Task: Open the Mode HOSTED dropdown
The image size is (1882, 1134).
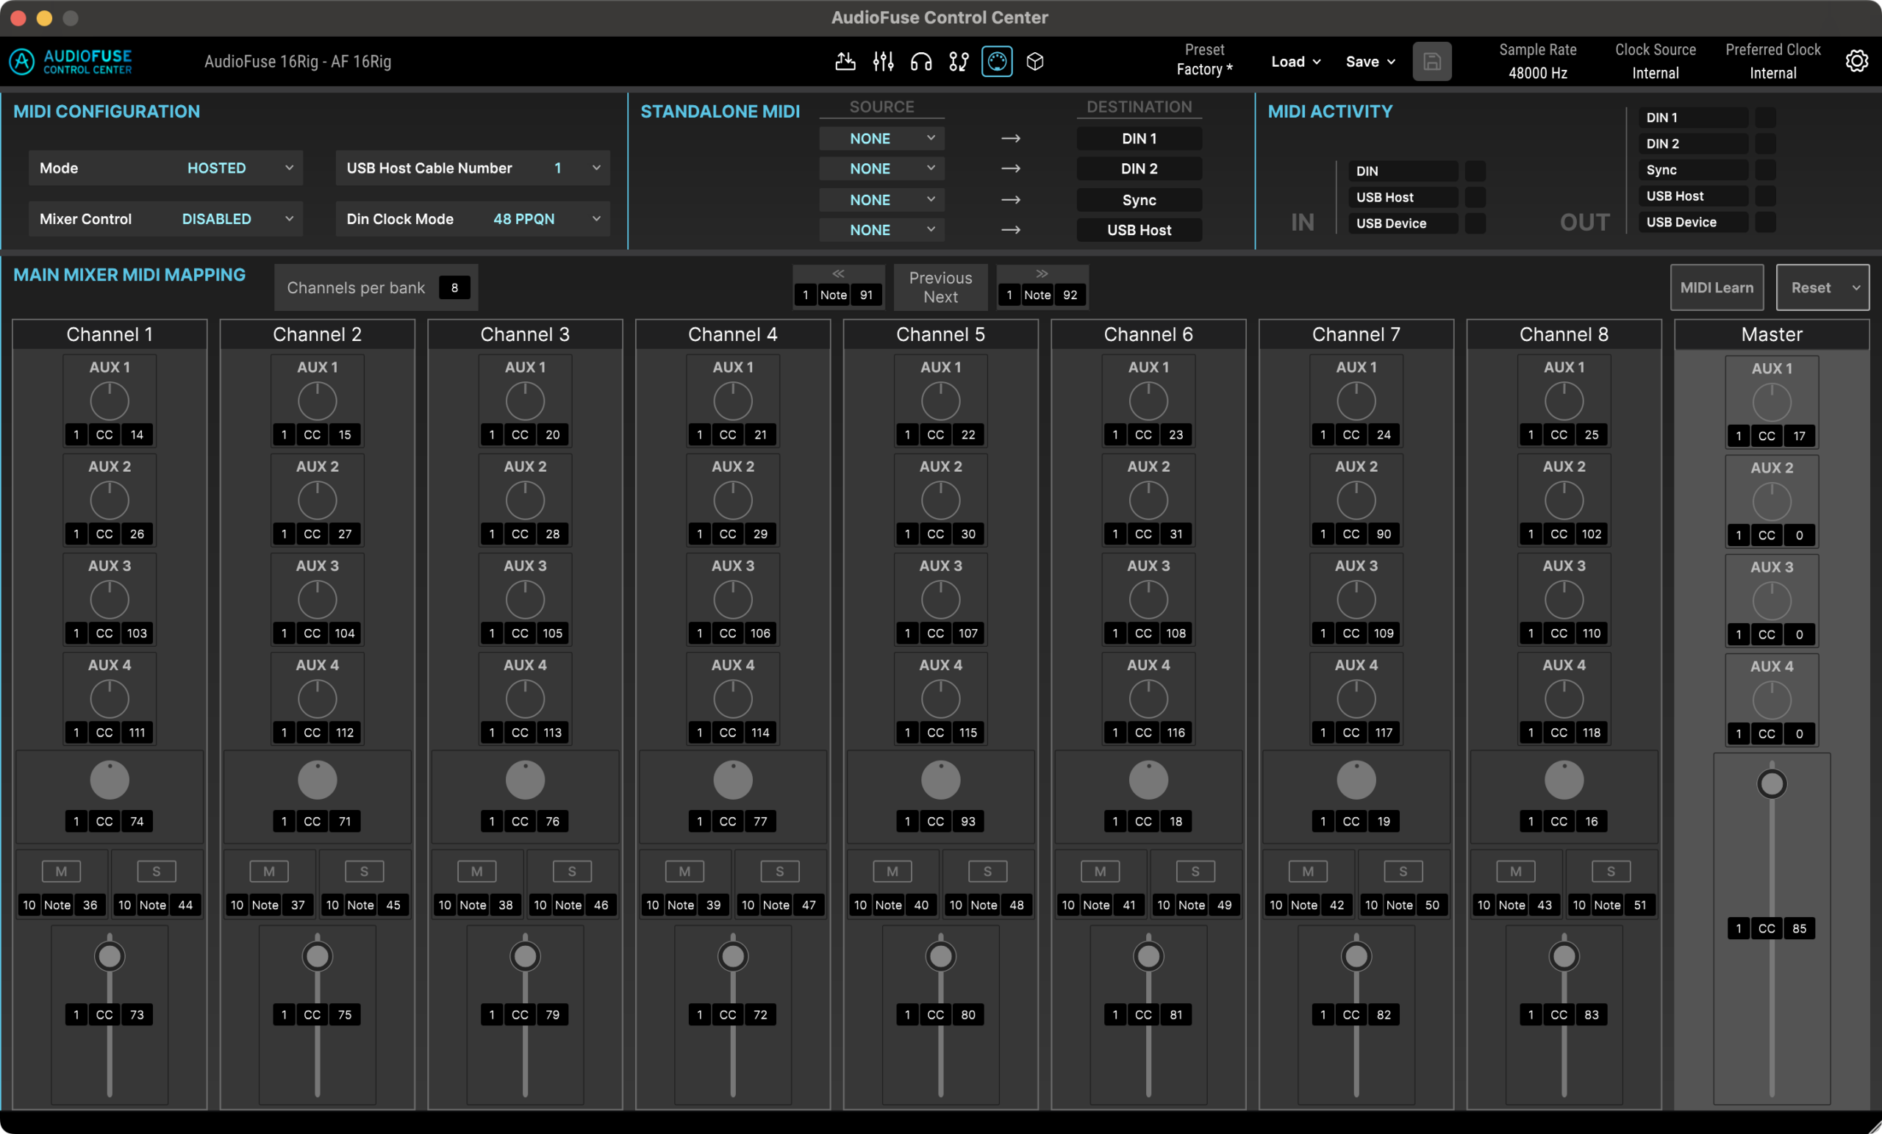Action: tap(165, 168)
